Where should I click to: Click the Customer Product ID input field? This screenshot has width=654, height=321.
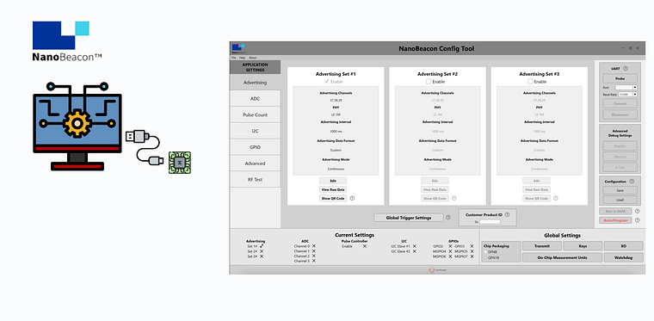pos(490,222)
